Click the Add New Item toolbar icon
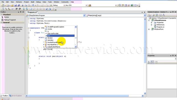This screenshot has width=177, height=100. click(7, 5)
